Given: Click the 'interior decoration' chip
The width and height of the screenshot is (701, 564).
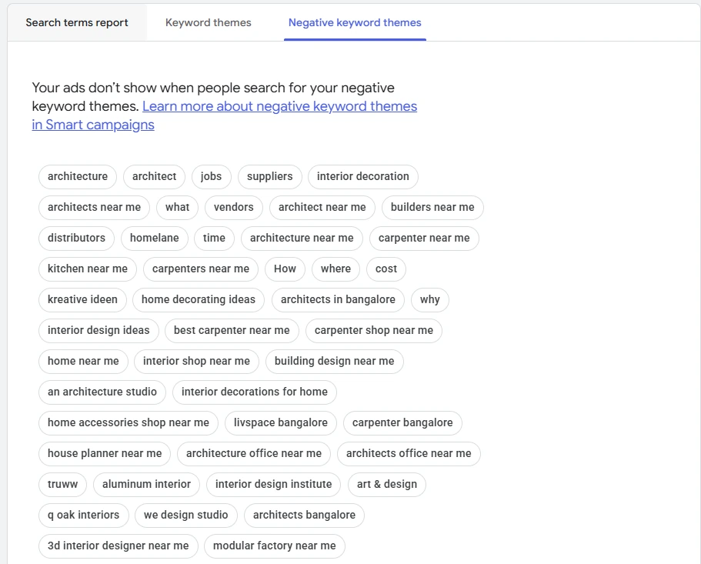Looking at the screenshot, I should click(x=363, y=176).
